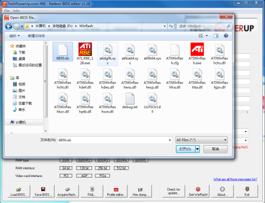
Task: Select 桌面 in the favorites sidebar
Action: (x=19, y=59)
